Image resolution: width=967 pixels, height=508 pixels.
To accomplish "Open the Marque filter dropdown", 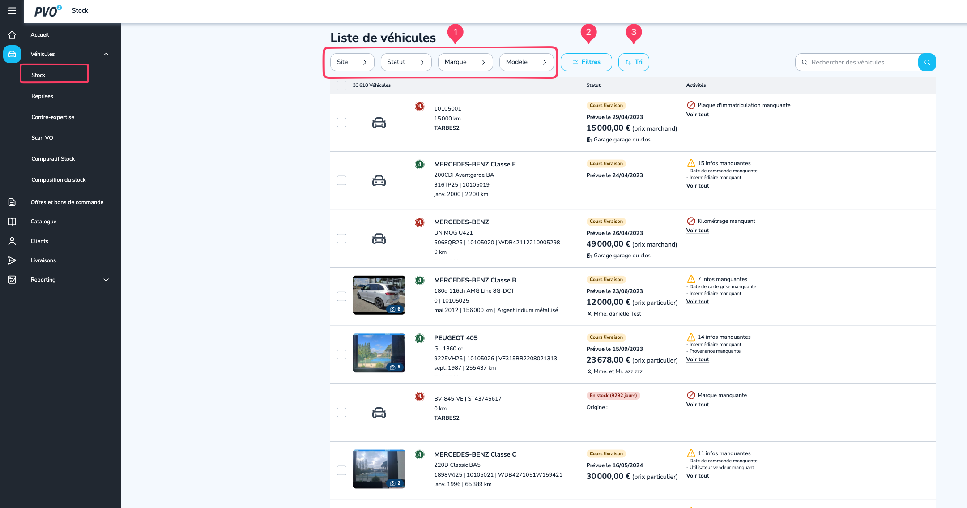I will point(465,62).
